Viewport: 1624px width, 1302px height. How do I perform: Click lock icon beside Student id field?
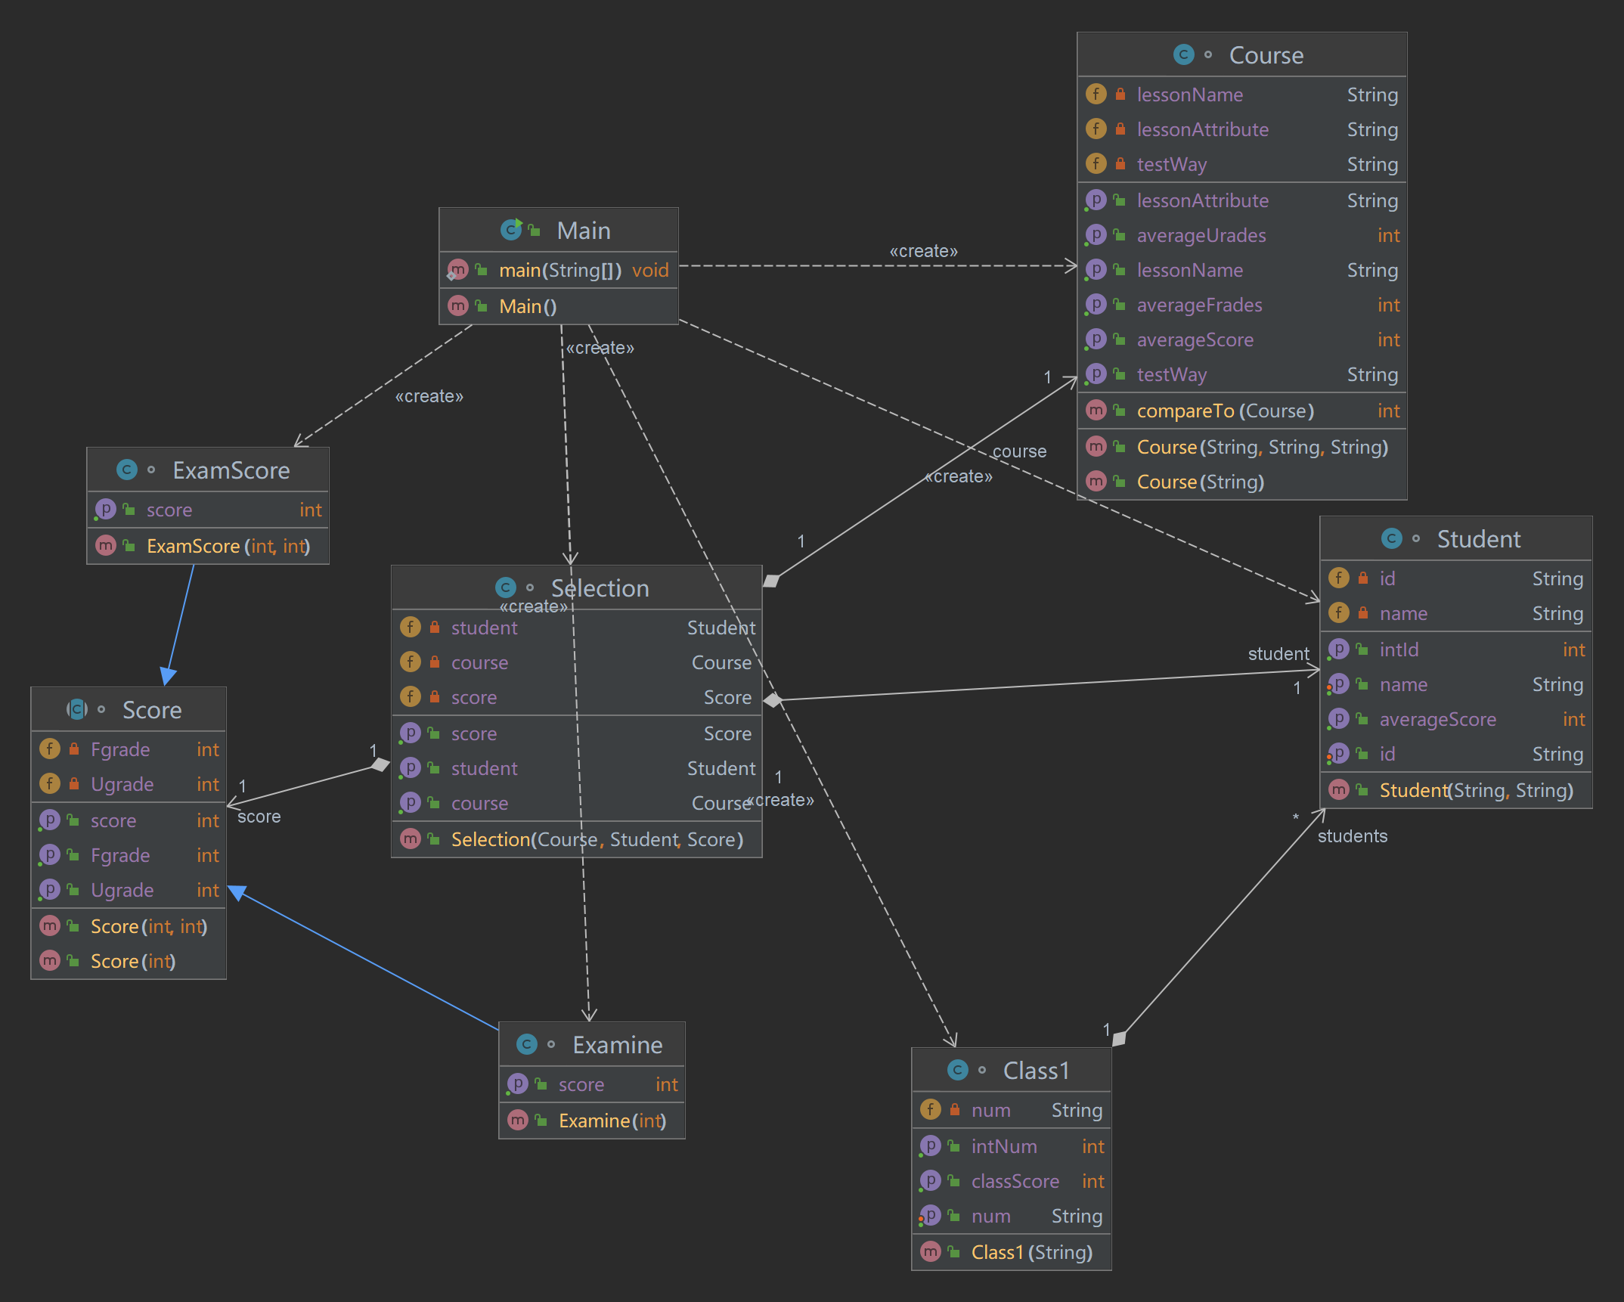1362,578
